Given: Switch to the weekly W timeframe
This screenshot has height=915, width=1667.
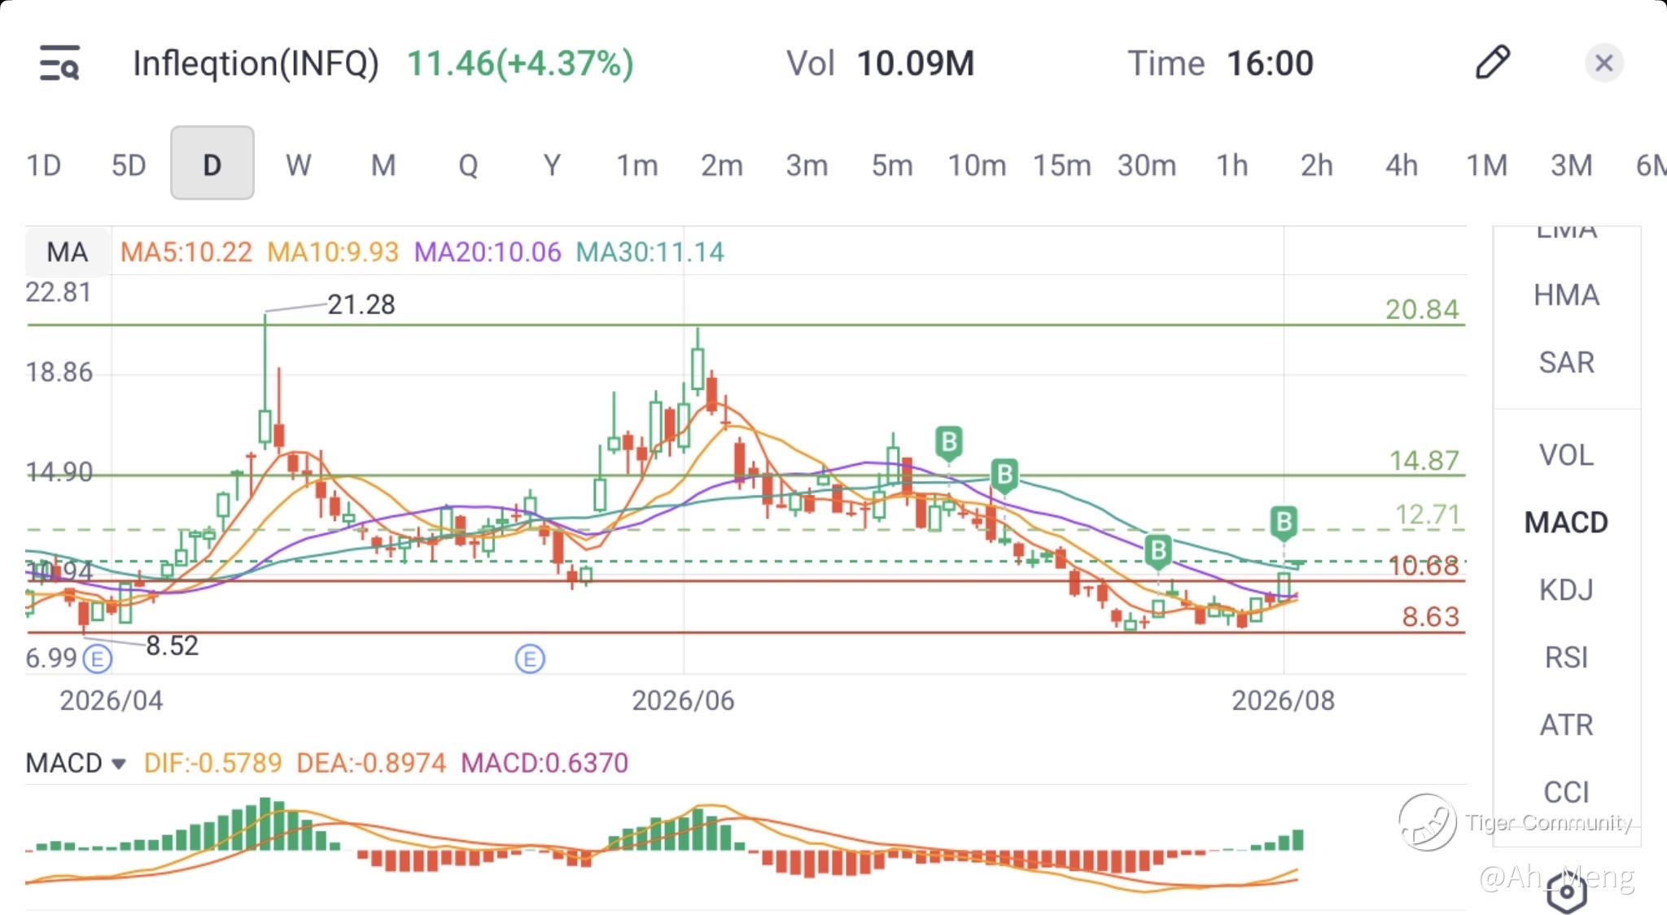Looking at the screenshot, I should coord(298,165).
